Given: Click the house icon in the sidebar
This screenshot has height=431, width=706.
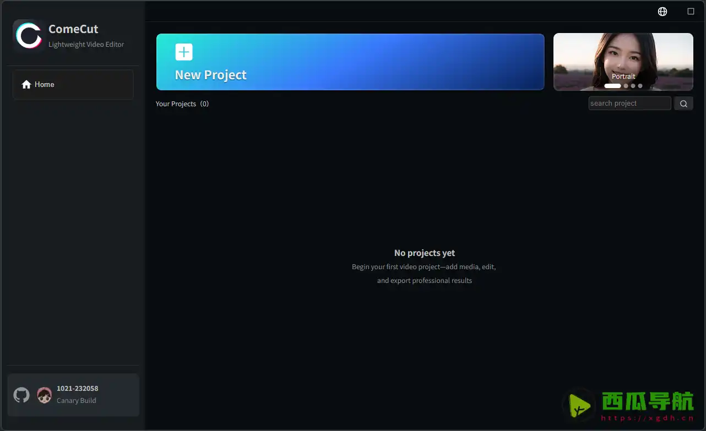Looking at the screenshot, I should (26, 85).
